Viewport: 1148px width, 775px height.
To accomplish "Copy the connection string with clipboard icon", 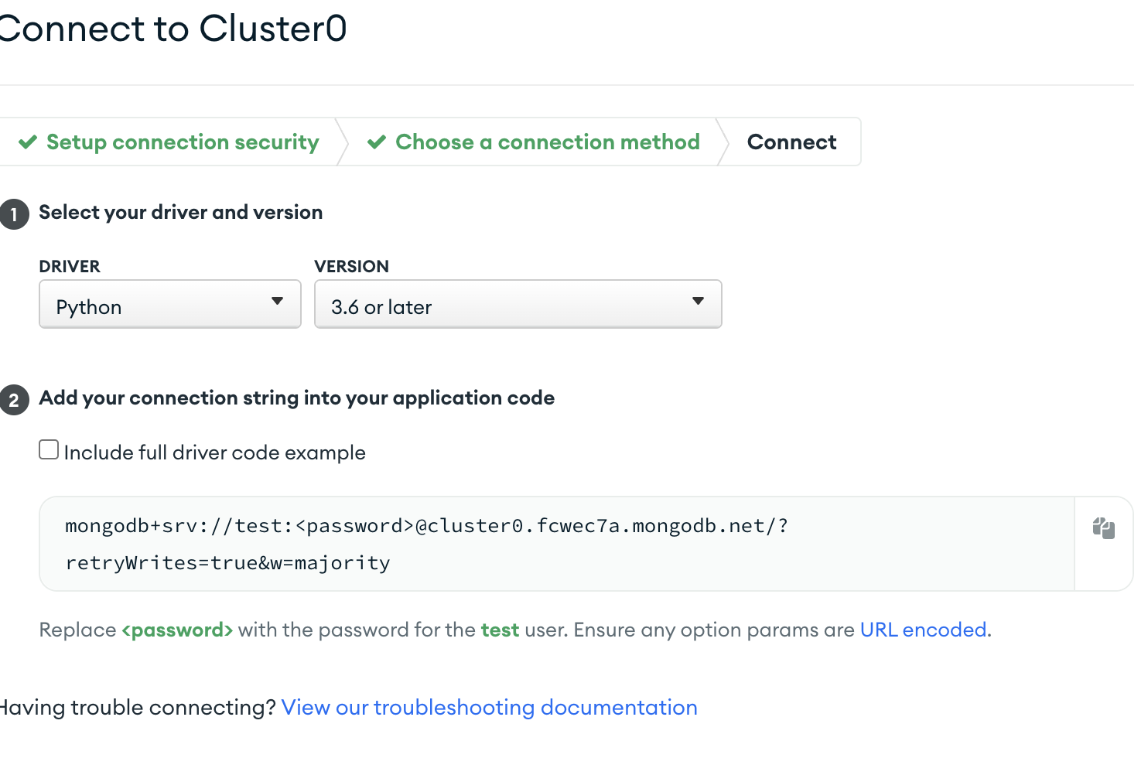I will (x=1103, y=529).
